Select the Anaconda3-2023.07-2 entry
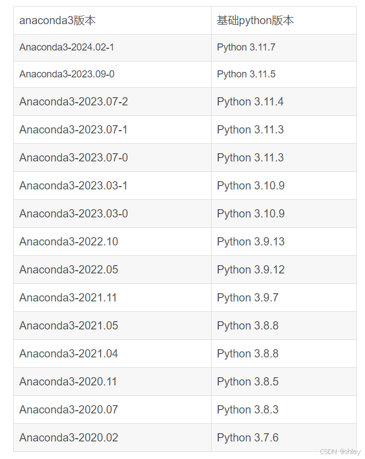 click(112, 102)
